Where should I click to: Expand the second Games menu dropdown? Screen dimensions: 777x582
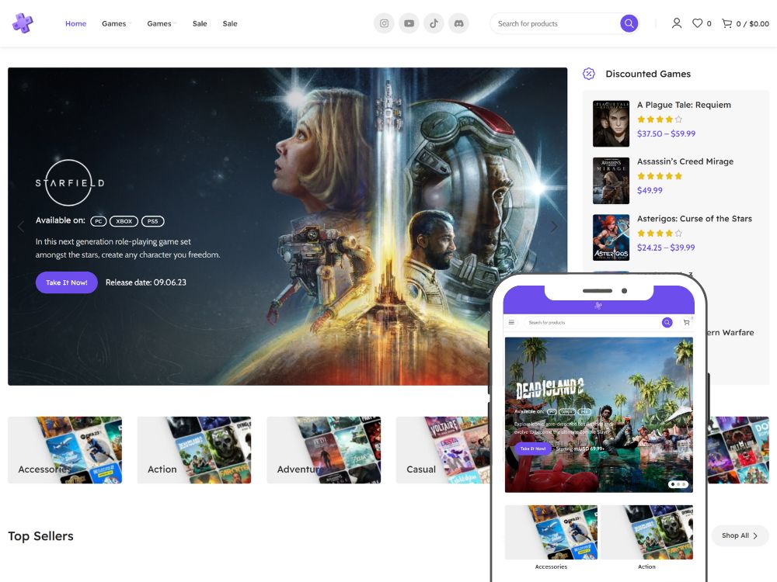click(162, 23)
